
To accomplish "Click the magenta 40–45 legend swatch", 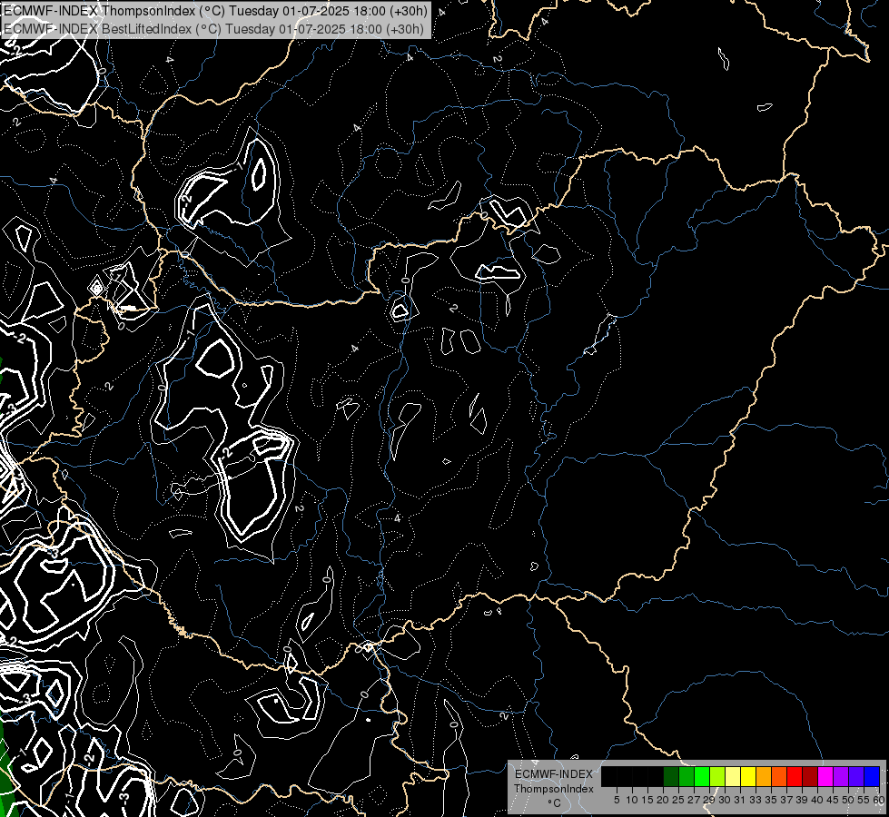I will pyautogui.click(x=825, y=776).
